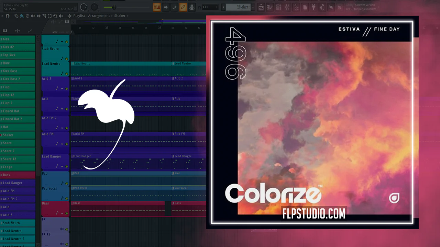Viewport: 440px width, 247px height.
Task: Click the master pitch knob
Action: [x=95, y=7]
